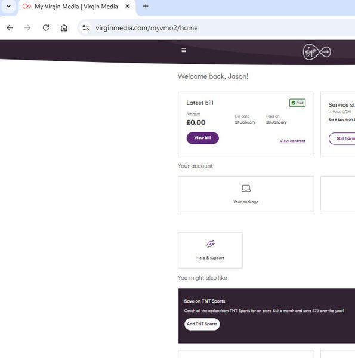Image resolution: width=355 pixels, height=358 pixels.
Task: Click the Your account section heading
Action: [x=195, y=166]
